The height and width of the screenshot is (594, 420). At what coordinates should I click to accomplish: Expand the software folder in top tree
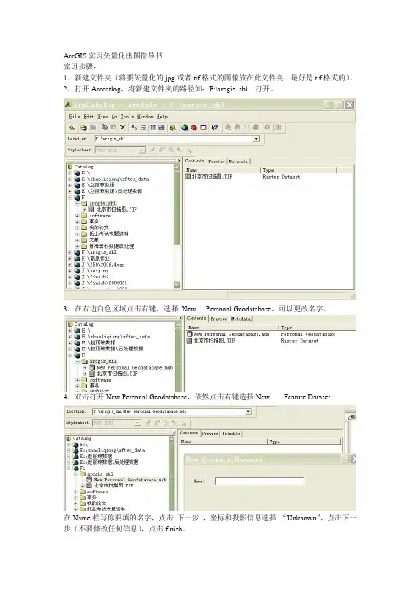77,216
